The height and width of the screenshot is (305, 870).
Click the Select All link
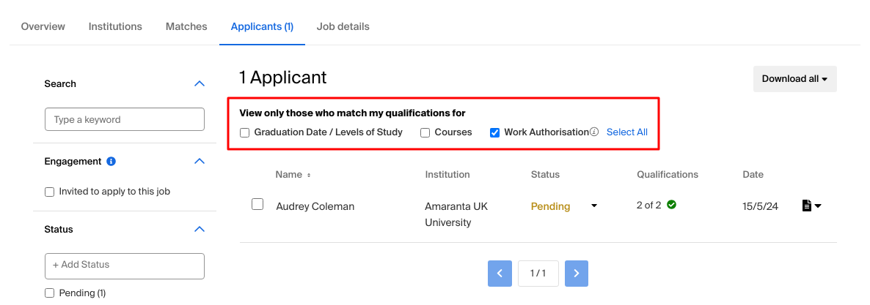(x=627, y=132)
